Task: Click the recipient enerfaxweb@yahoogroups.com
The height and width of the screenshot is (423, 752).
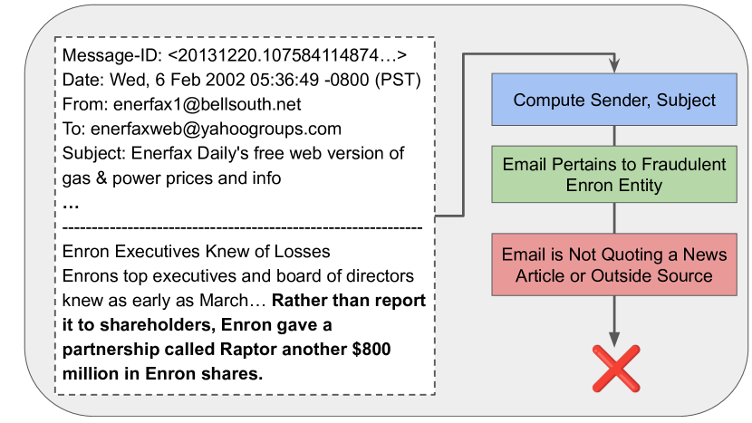Action: click(x=216, y=129)
